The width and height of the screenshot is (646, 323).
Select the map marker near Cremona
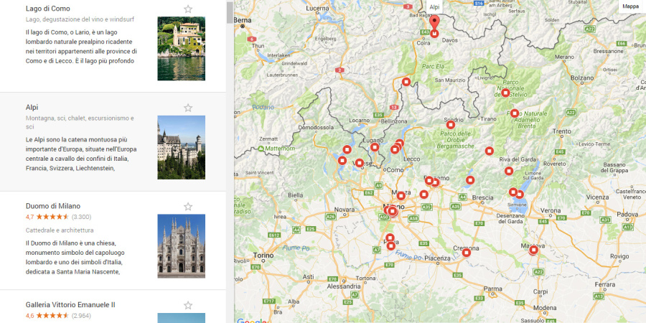(467, 252)
